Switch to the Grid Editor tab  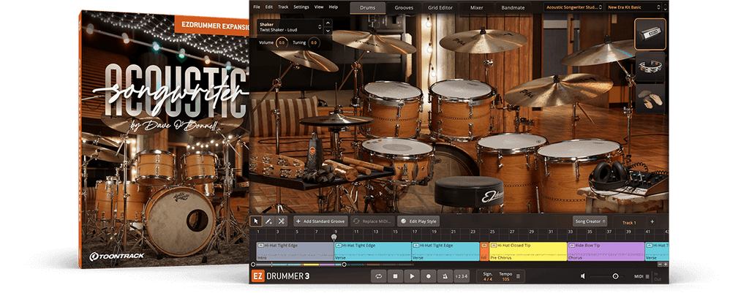440,7
